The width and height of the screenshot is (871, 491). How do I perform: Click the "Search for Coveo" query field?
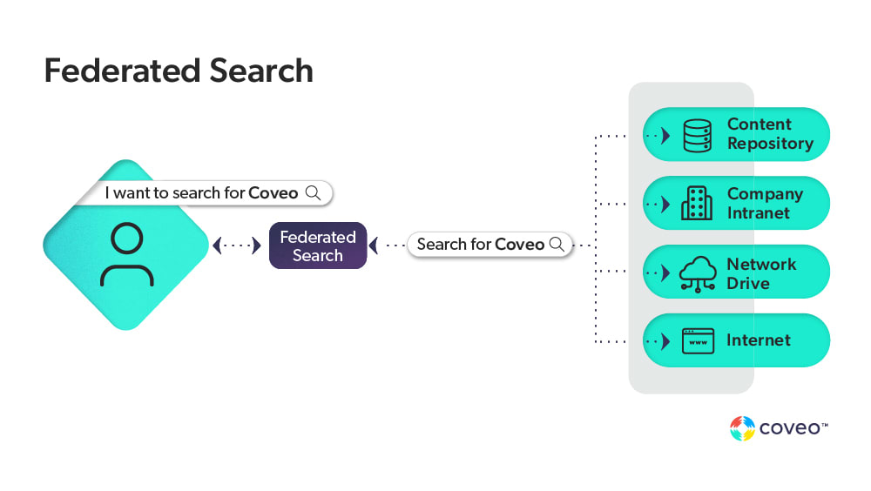coord(481,245)
